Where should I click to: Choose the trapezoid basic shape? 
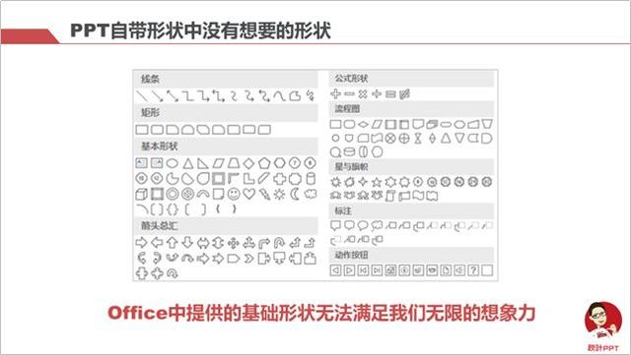234,163
